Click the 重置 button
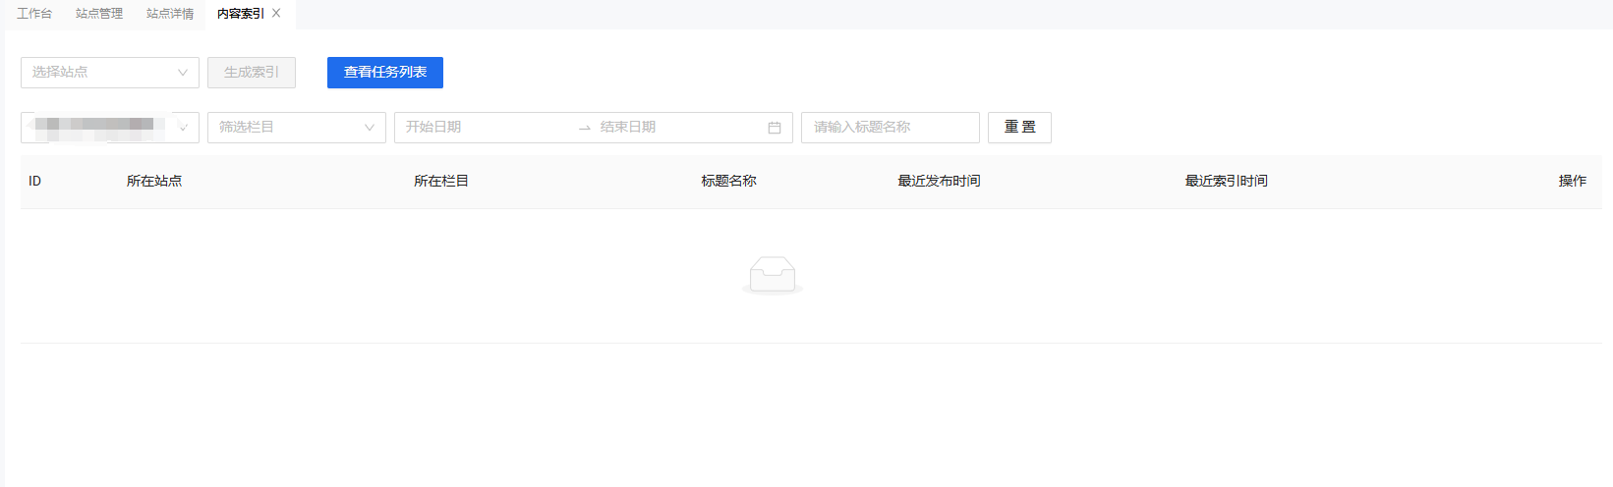This screenshot has height=487, width=1613. (x=1019, y=128)
